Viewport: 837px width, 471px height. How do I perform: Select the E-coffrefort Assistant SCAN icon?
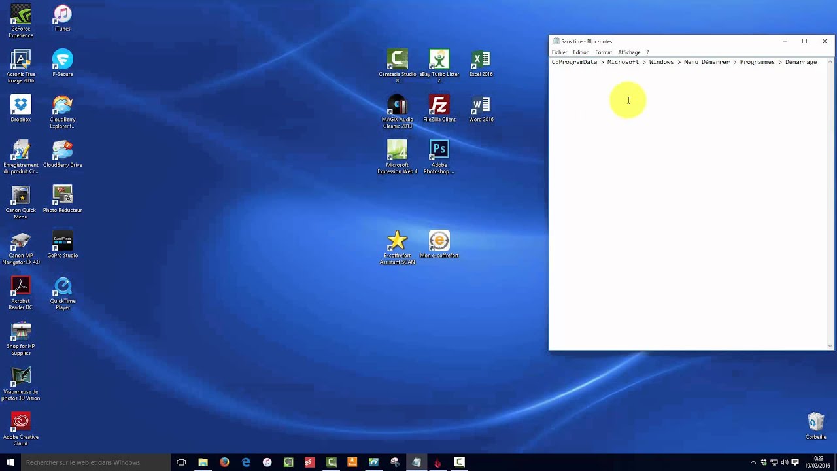(x=397, y=249)
